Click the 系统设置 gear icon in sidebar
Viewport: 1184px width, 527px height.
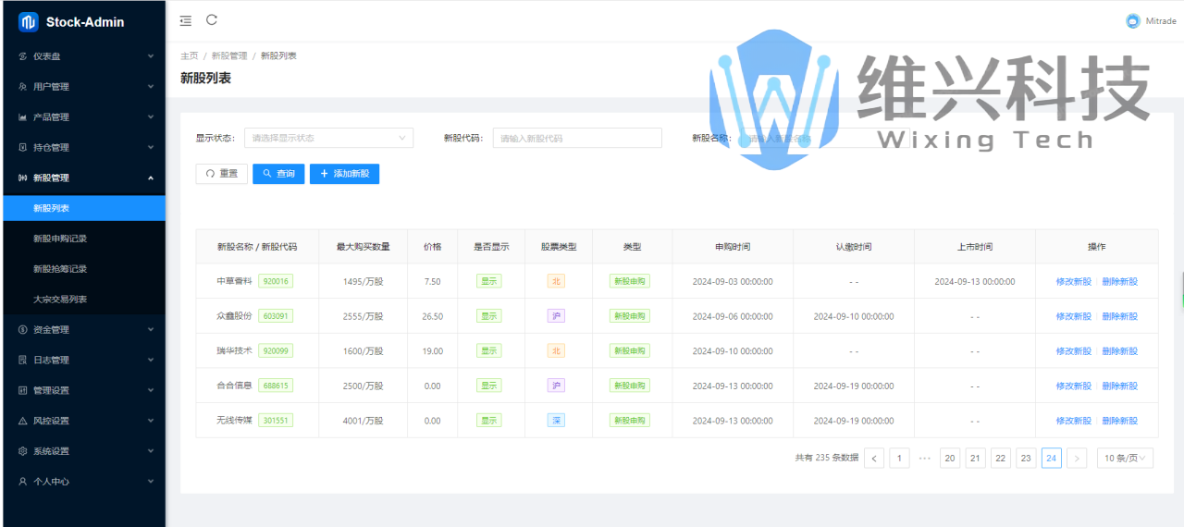23,452
